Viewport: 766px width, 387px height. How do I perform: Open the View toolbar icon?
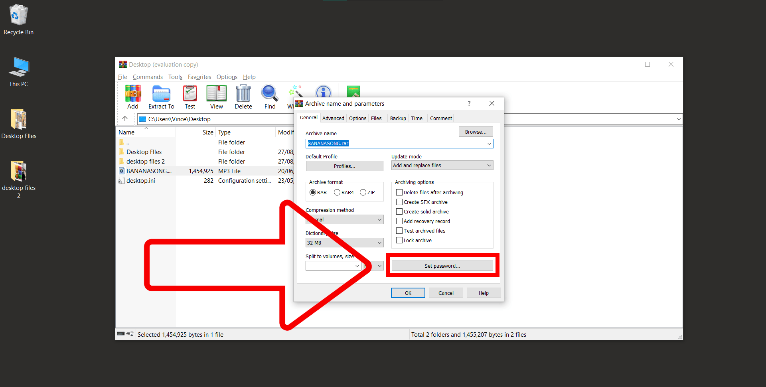coord(216,96)
